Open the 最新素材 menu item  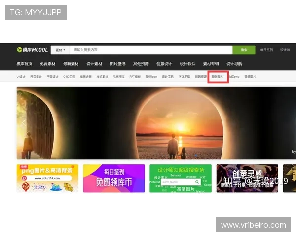[x=71, y=64]
